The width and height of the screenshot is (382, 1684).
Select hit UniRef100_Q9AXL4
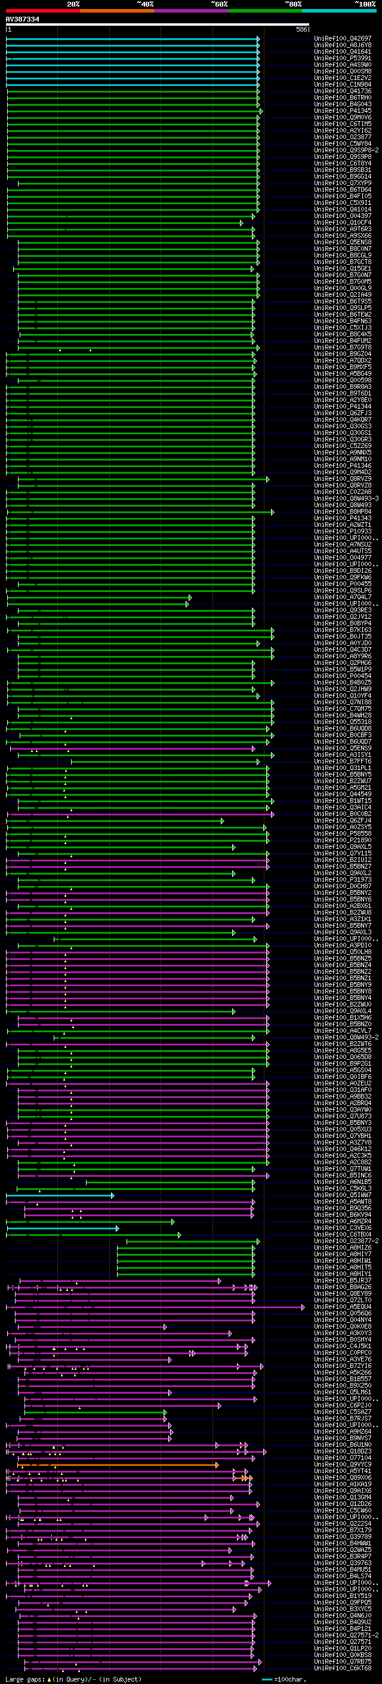point(343,1011)
